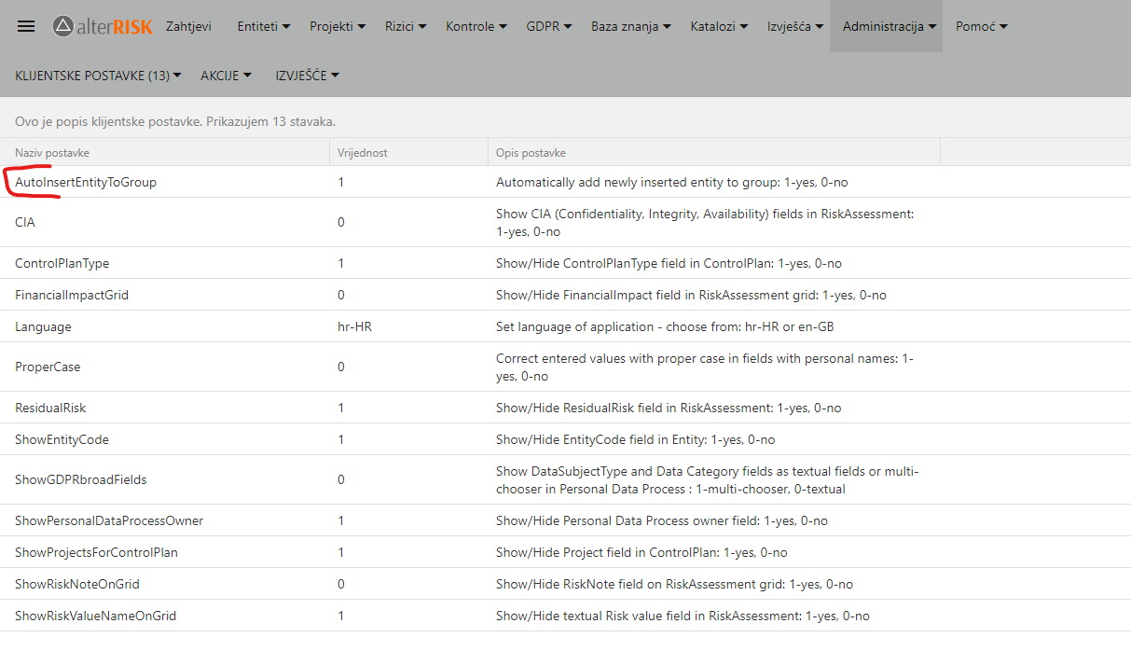Screen dimensions: 1131x665
Task: Select the AutoInsertEntityToGroup setting row
Action: (86, 183)
